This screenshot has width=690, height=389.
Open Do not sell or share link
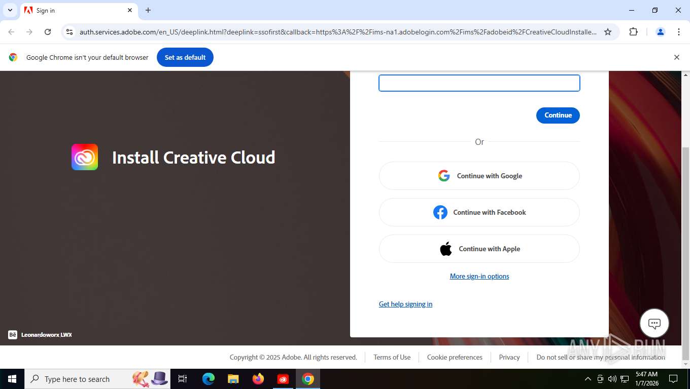click(601, 357)
